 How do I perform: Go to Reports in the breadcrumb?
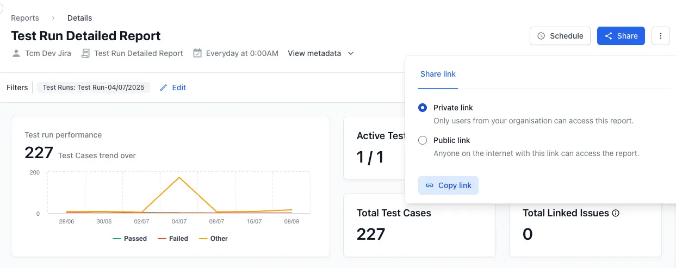[25, 18]
